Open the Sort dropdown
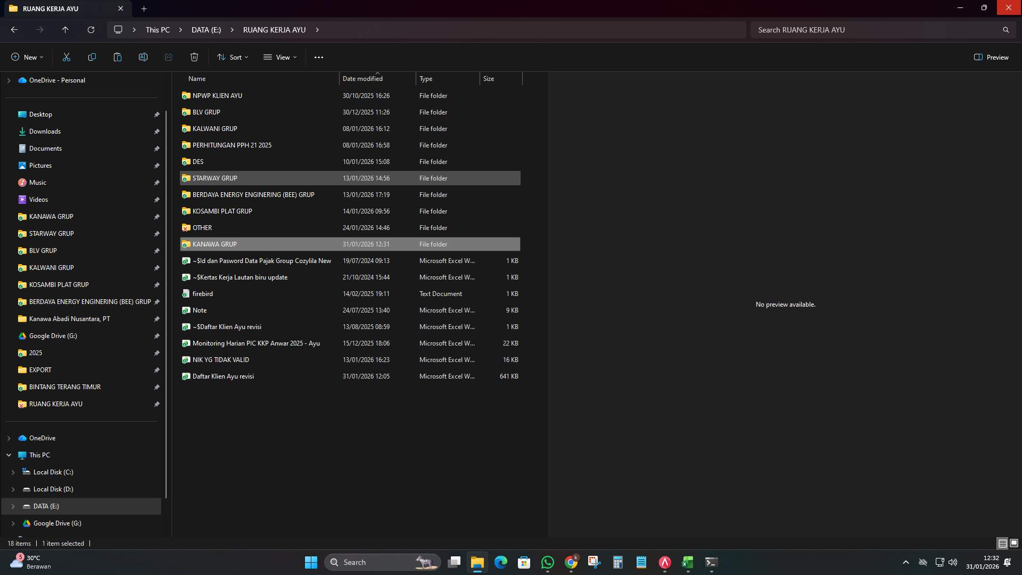Viewport: 1022px width, 575px height. pyautogui.click(x=233, y=57)
